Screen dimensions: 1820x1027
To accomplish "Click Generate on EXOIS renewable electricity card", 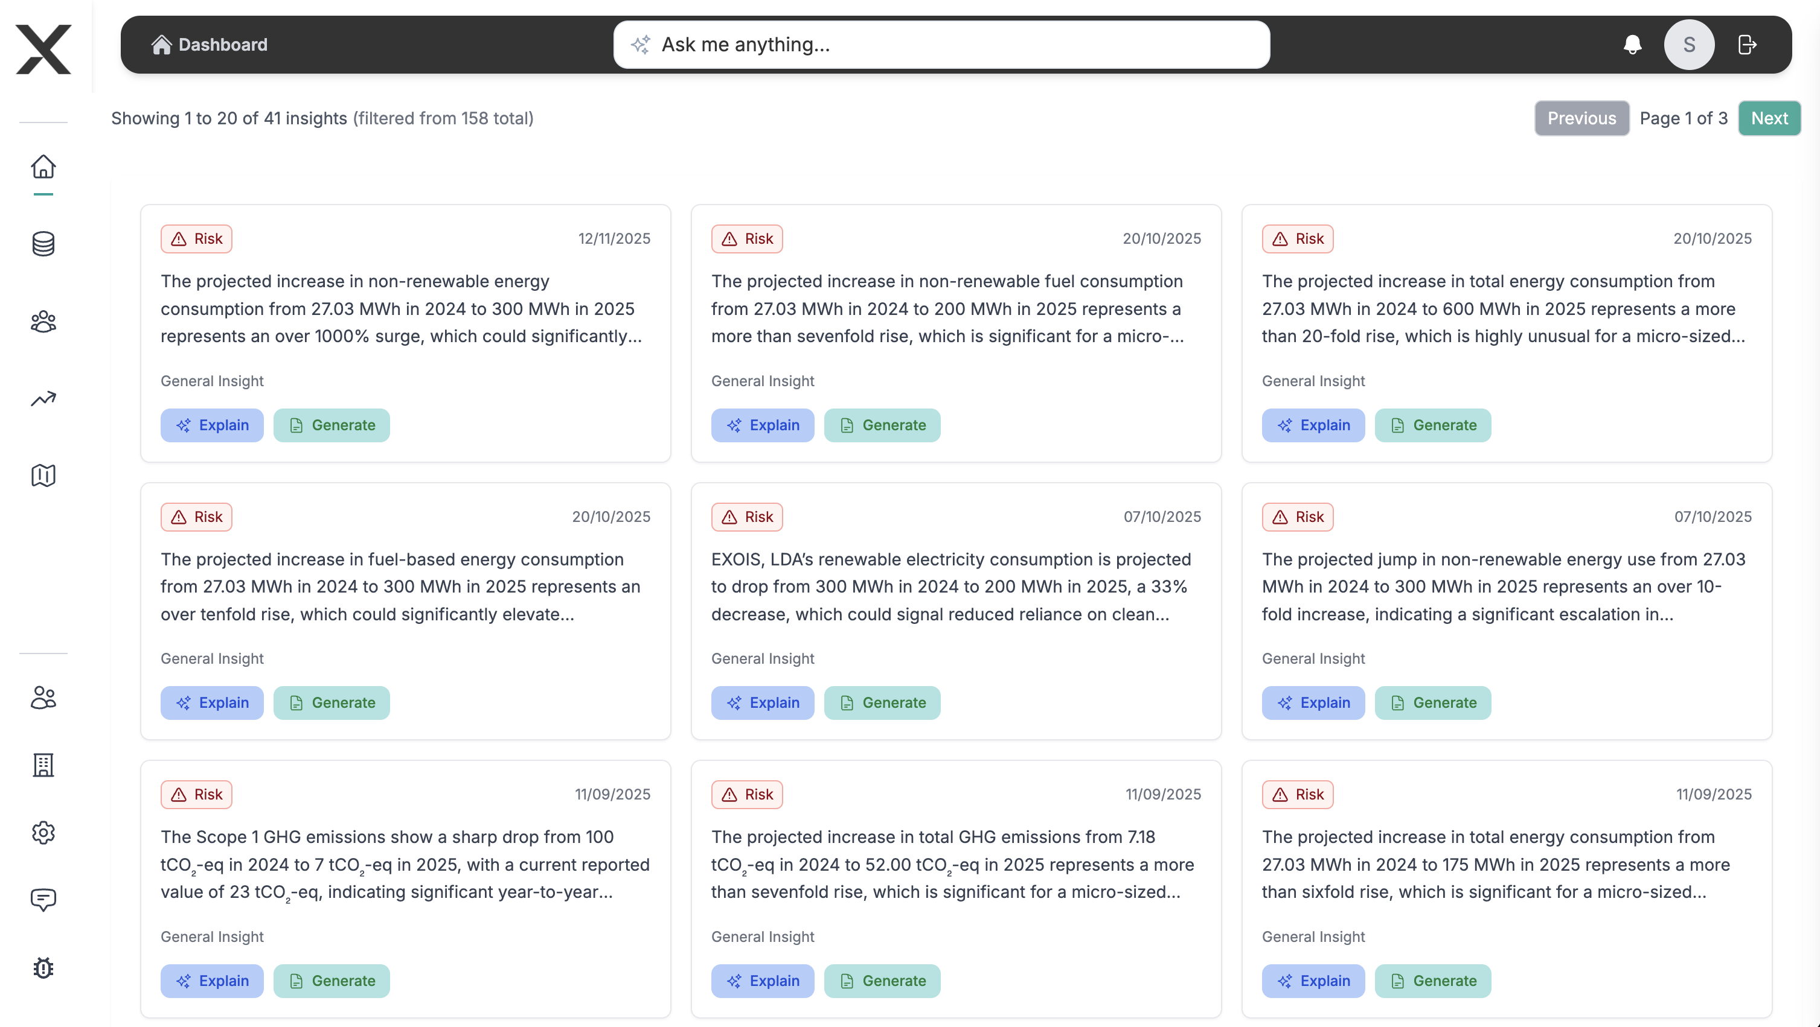I will tap(882, 702).
